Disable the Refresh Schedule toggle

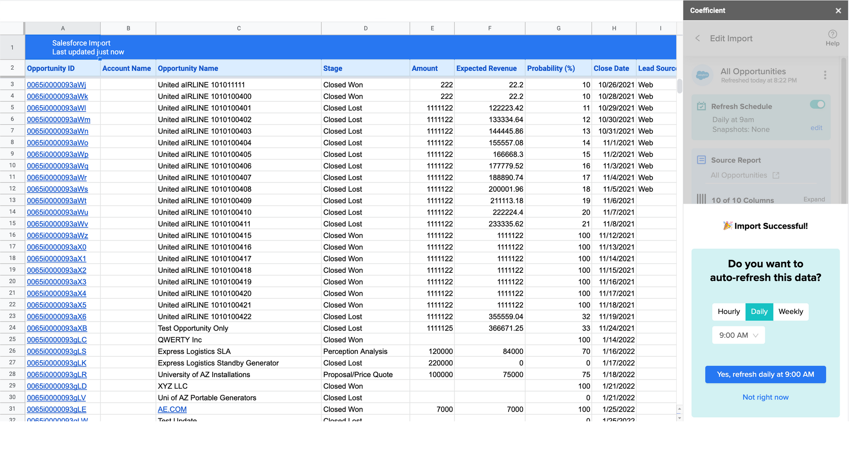[x=817, y=104]
